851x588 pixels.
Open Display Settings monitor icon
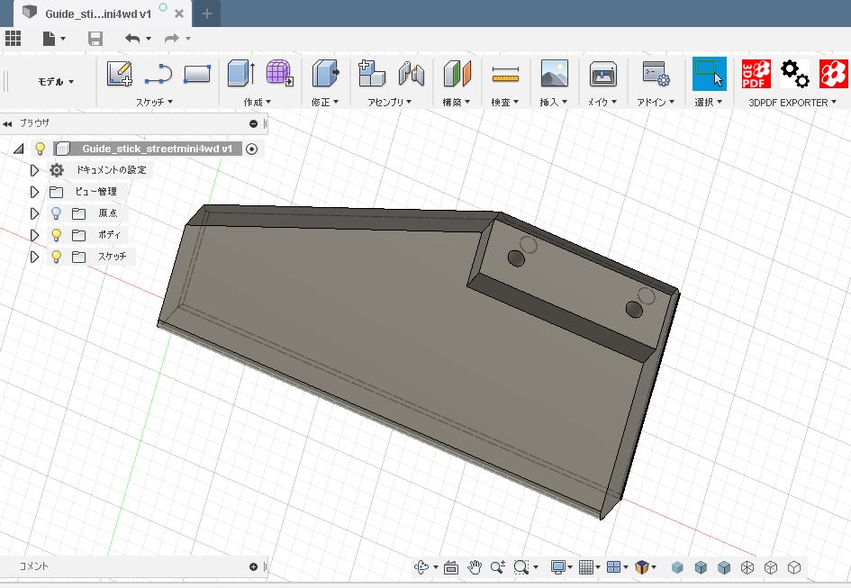pyautogui.click(x=558, y=567)
